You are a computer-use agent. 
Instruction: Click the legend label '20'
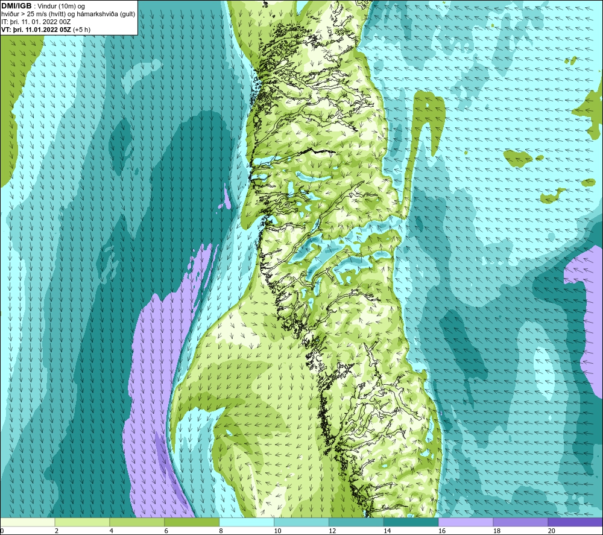(552, 531)
